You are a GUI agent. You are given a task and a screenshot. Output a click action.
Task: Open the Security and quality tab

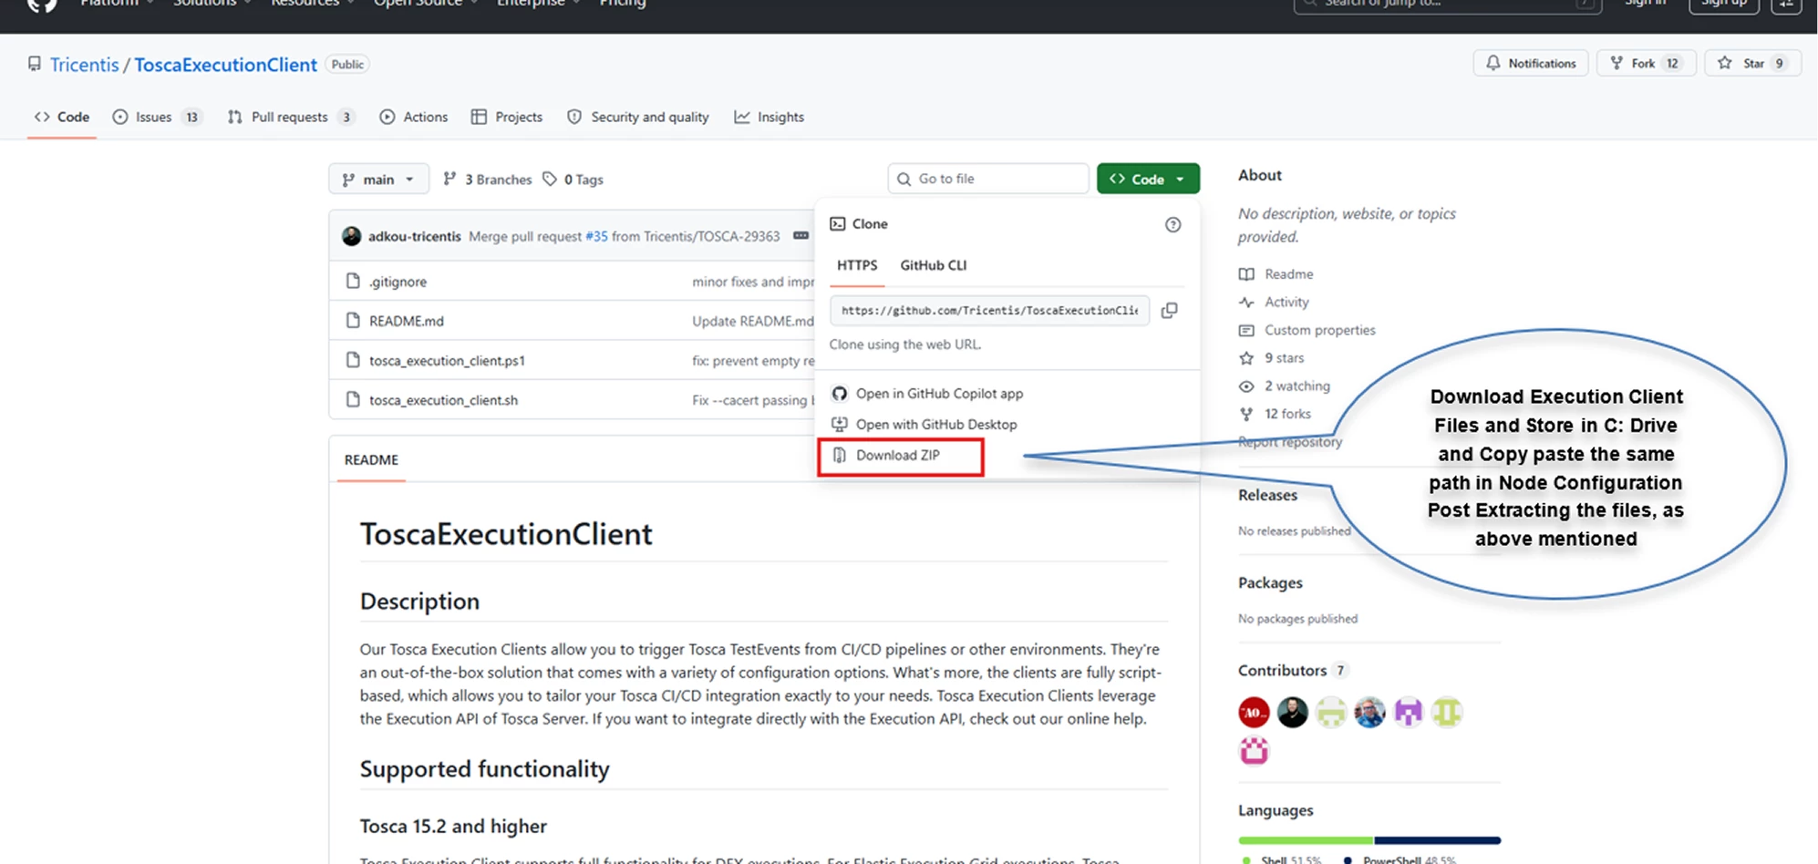(638, 117)
